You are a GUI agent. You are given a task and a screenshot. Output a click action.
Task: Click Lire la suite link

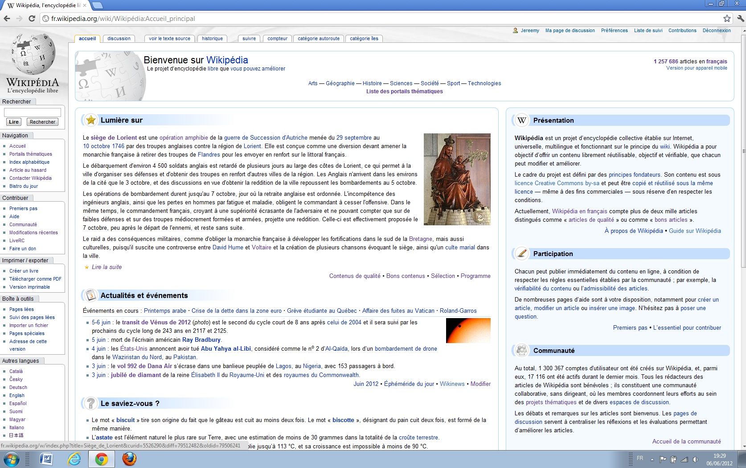[x=107, y=267]
